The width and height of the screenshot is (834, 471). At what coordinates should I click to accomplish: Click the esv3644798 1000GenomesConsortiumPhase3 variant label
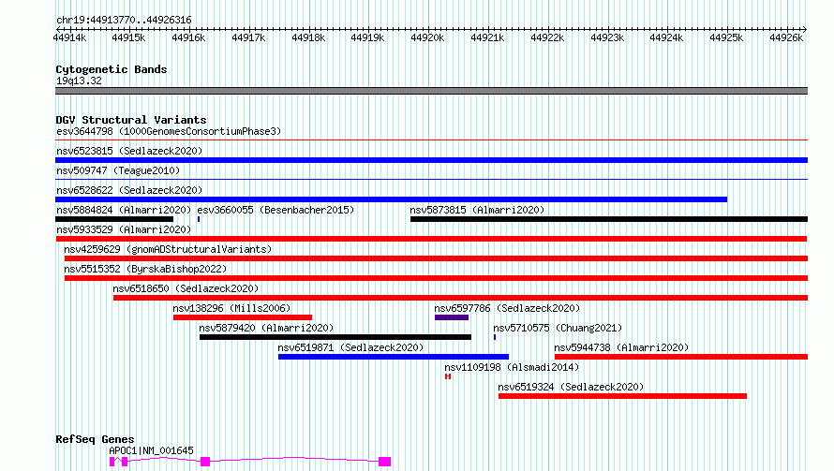[x=169, y=131]
